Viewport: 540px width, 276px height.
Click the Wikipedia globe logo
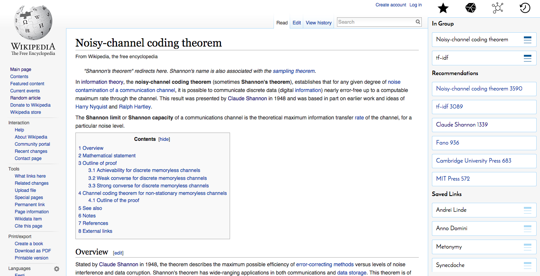click(33, 23)
